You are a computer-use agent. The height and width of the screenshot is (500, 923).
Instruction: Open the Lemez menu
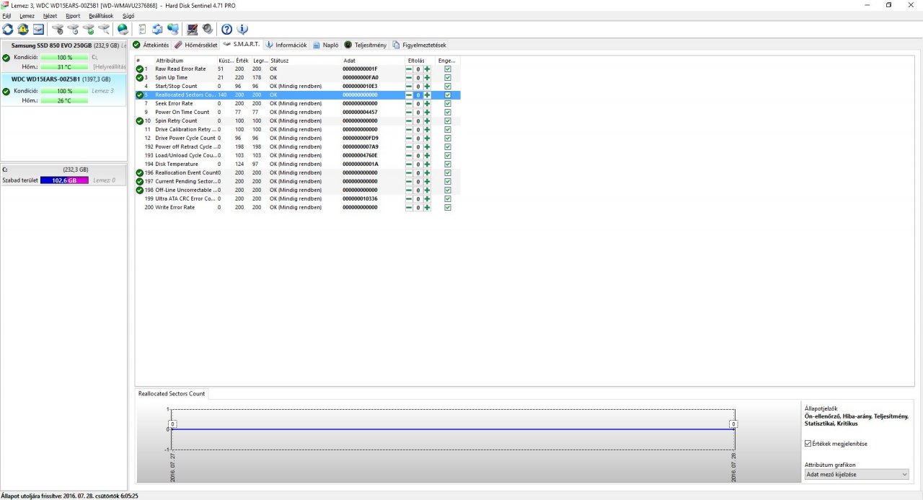coord(27,16)
